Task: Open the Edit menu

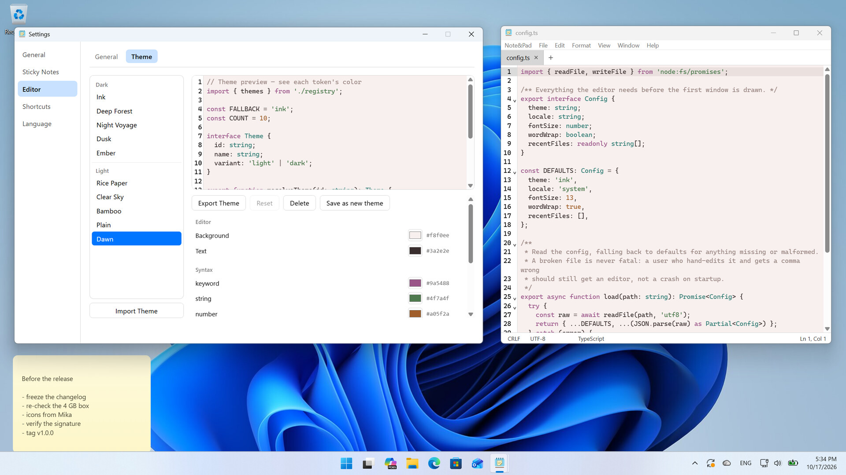Action: coord(560,45)
